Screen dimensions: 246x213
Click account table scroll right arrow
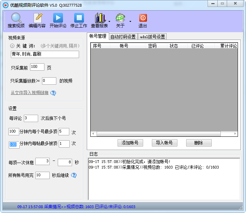point(235,134)
